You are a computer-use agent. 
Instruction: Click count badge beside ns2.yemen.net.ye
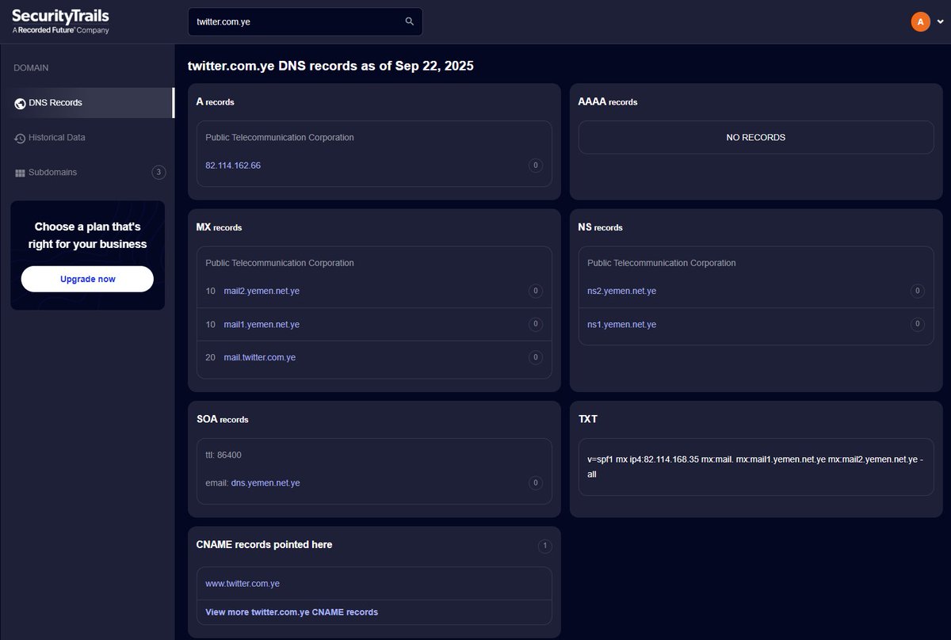tap(918, 291)
